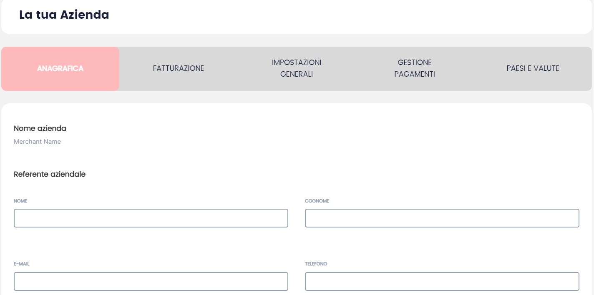Image resolution: width=594 pixels, height=295 pixels.
Task: Click the "Referente aziendale" section heading
Action: coord(50,174)
